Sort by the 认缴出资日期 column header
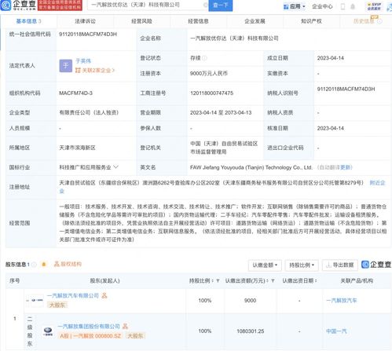392x351 pixels. click(x=299, y=281)
